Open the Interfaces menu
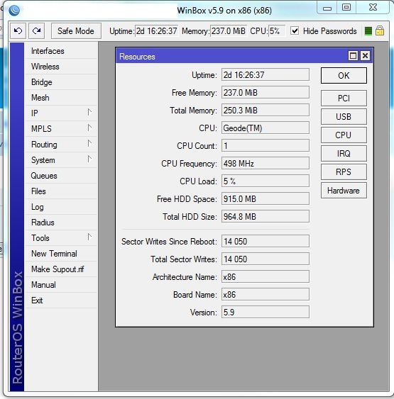This screenshot has height=399, width=394. [x=61, y=51]
